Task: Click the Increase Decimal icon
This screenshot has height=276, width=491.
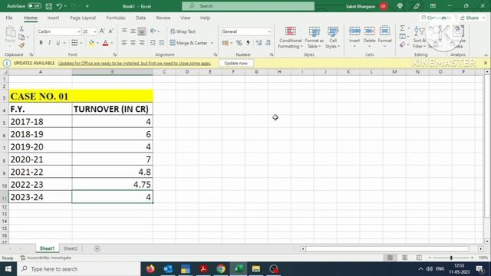Action: point(259,43)
